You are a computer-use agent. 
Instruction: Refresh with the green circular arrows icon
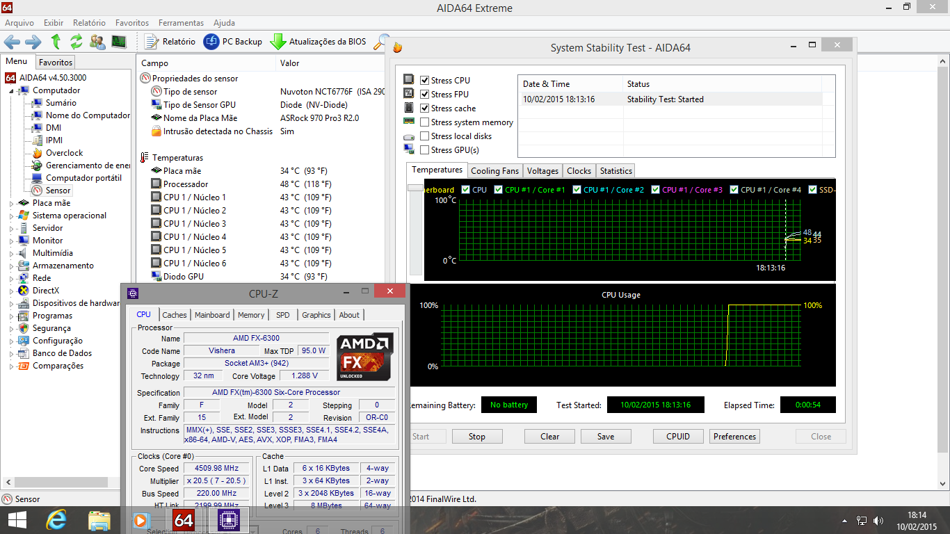pos(77,42)
